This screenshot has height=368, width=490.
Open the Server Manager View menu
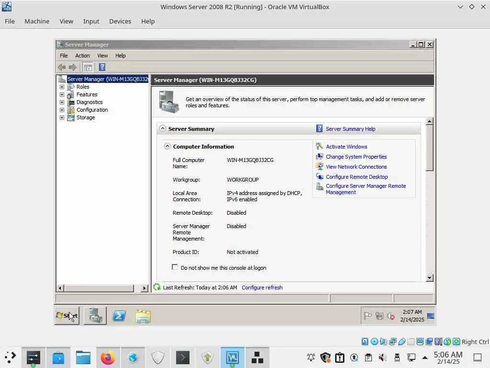pyautogui.click(x=102, y=56)
